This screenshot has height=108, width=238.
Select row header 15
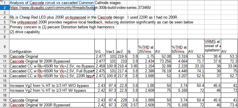click(x=5, y=81)
